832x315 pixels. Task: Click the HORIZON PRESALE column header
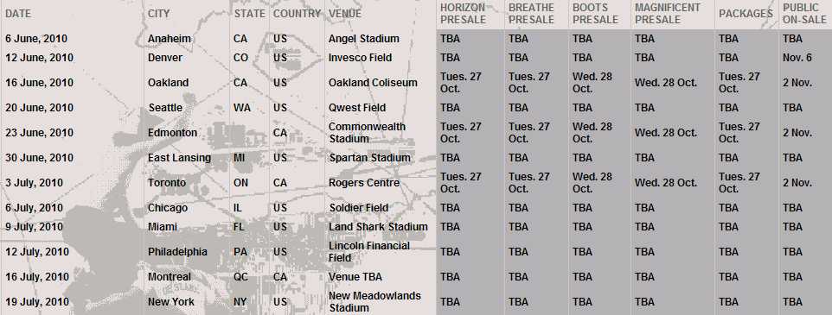[x=463, y=14]
